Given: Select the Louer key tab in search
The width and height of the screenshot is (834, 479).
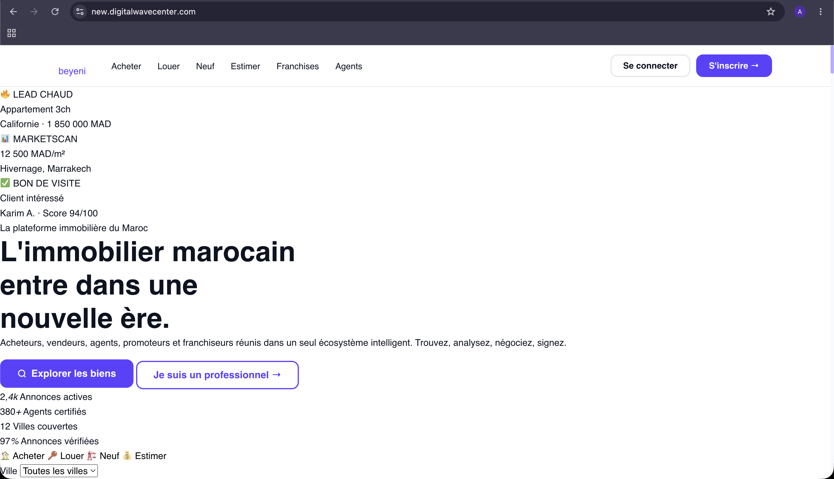Looking at the screenshot, I should [66, 456].
